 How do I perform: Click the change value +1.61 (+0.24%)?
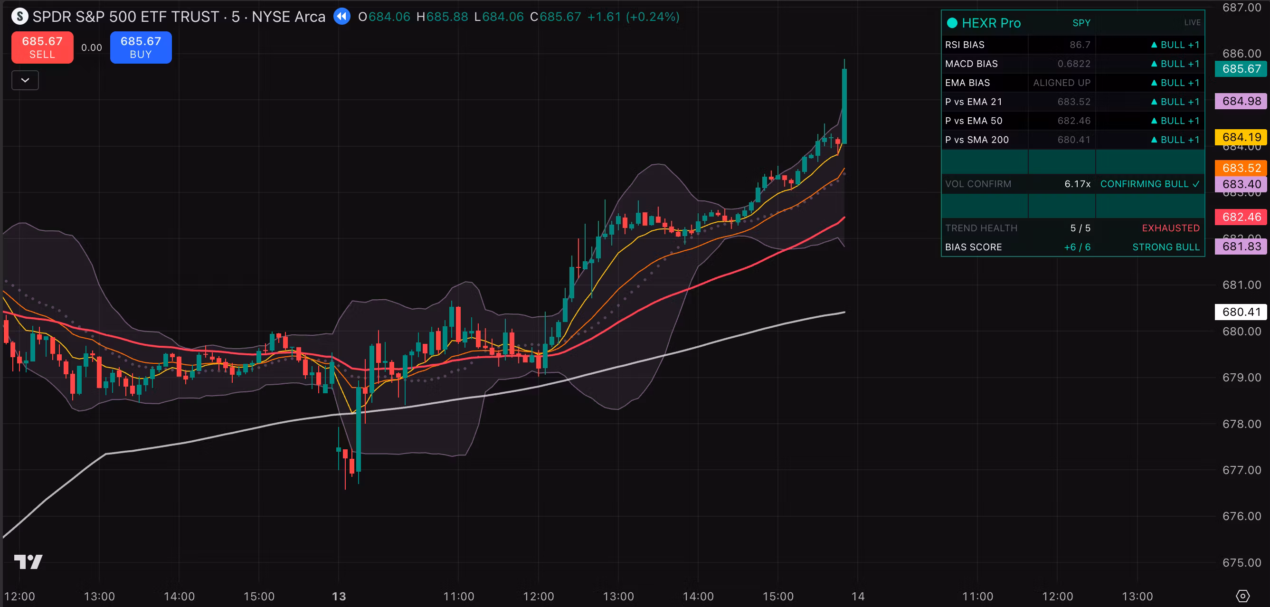tap(634, 17)
